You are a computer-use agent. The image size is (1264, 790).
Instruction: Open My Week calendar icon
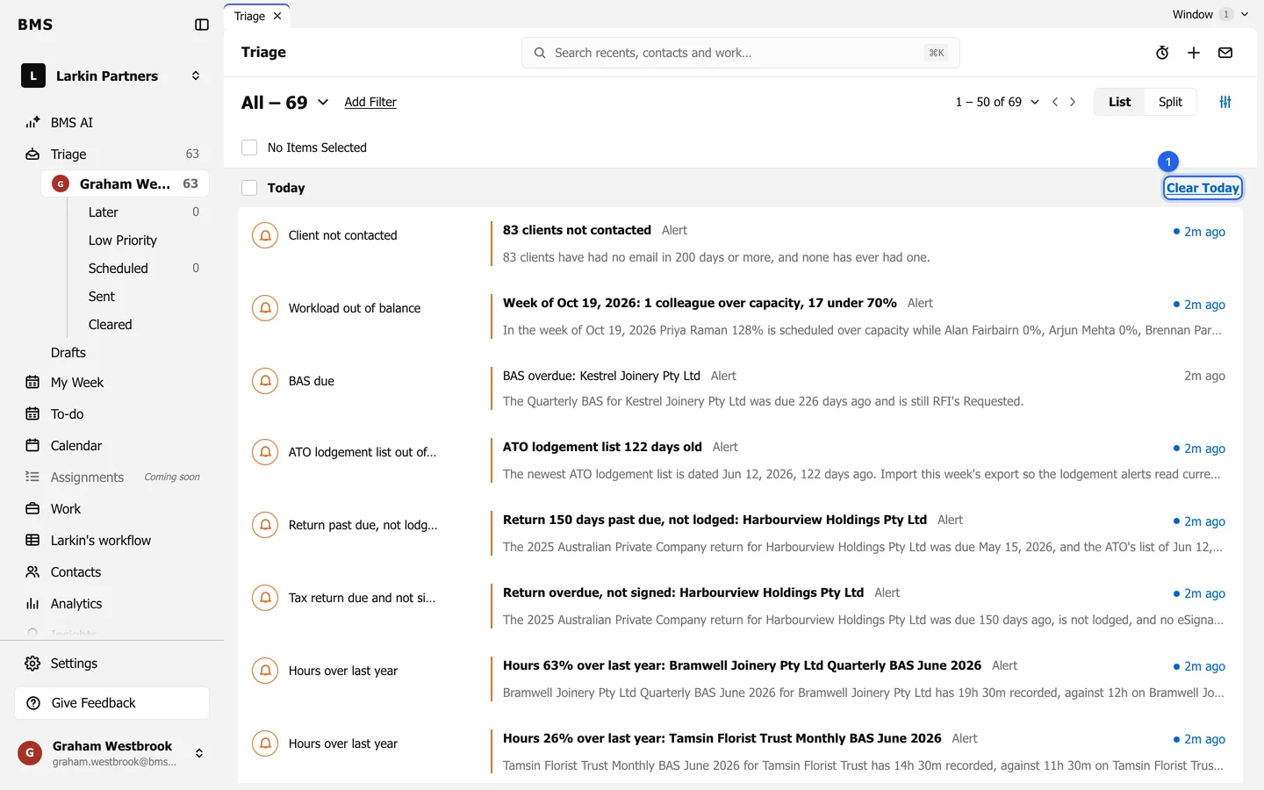32,383
